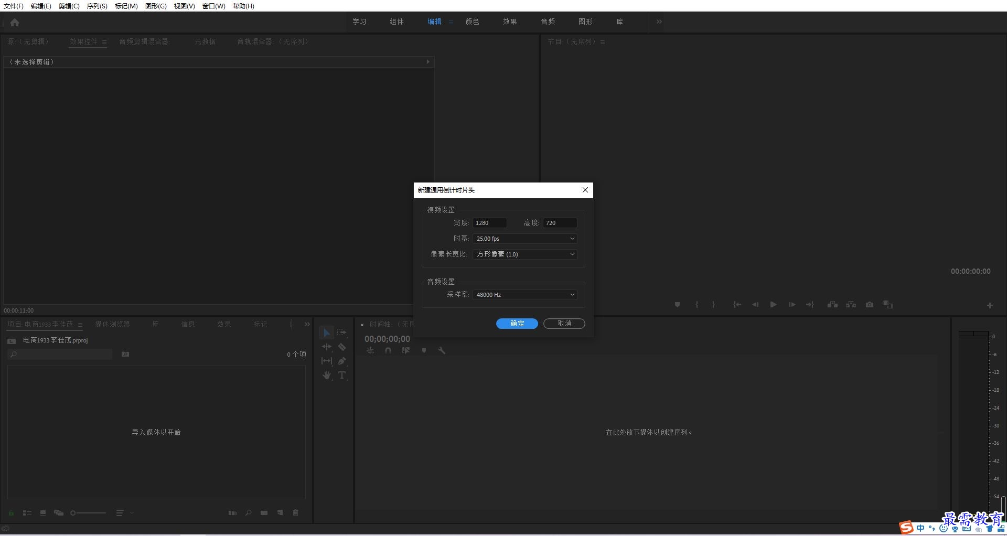Click Mark Out in program monitor
Screen dimensions: 1007x536
pos(713,305)
